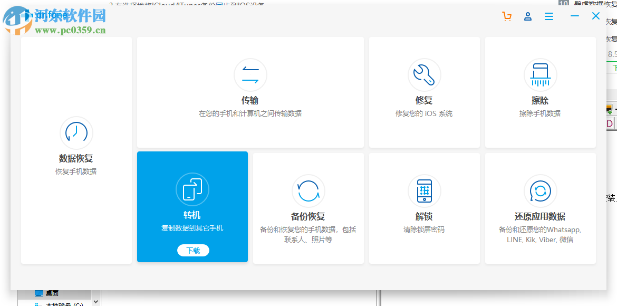This screenshot has width=617, height=306.
Task: Open the 数据恢复 (Data Recovery) clock icon
Action: 76,133
